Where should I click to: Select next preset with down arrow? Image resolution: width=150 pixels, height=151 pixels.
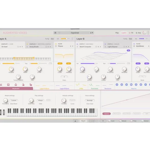[x=92, y=33]
